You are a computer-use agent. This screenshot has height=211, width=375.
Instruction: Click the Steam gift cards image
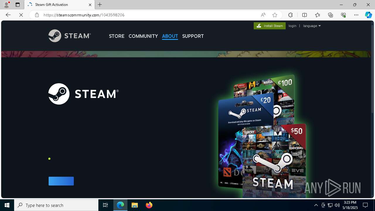262,136
